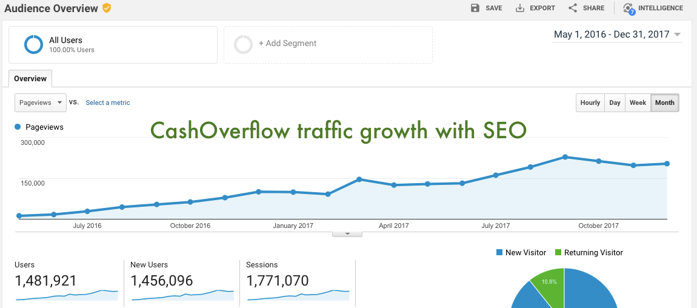Click the July 2016 axis label
The image size is (697, 308).
click(87, 226)
